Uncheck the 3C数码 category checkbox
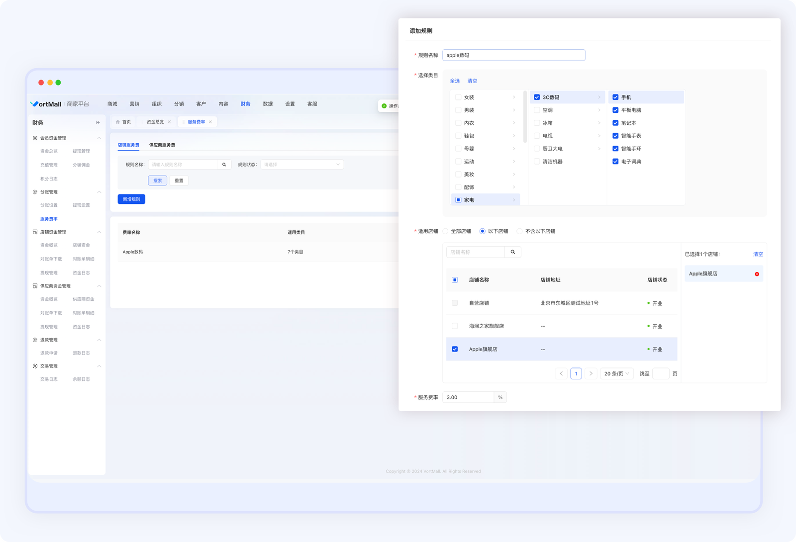The height and width of the screenshot is (542, 796). (x=537, y=97)
